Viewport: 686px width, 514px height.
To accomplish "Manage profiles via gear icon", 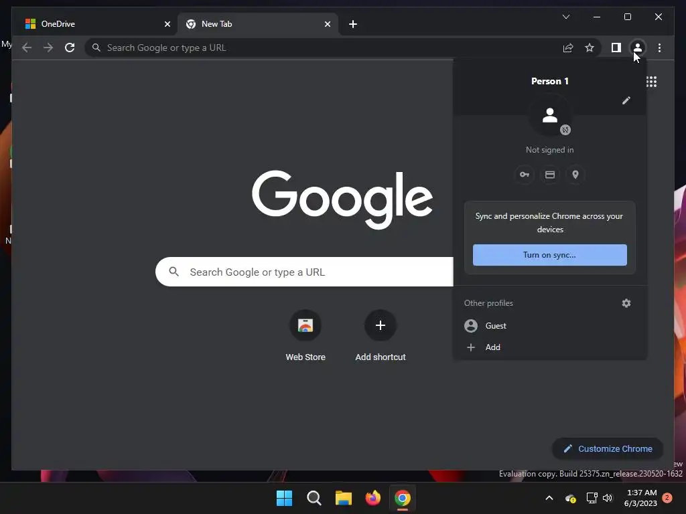I will pos(626,303).
